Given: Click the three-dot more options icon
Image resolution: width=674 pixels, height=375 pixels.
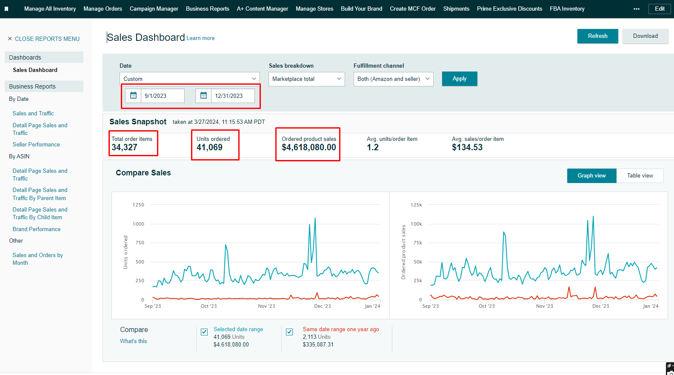Looking at the screenshot, I should (x=636, y=9).
